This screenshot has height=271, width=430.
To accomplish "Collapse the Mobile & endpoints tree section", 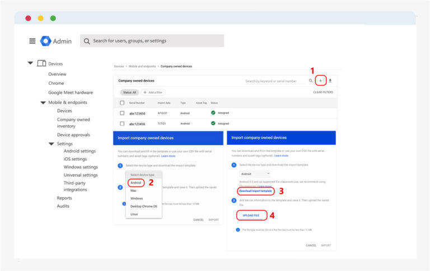I will coord(43,103).
